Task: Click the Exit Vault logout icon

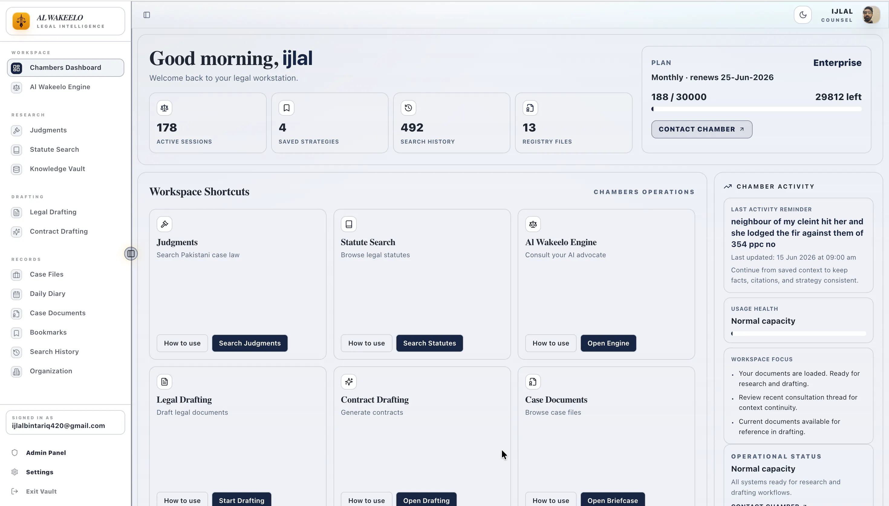Action: click(x=15, y=491)
